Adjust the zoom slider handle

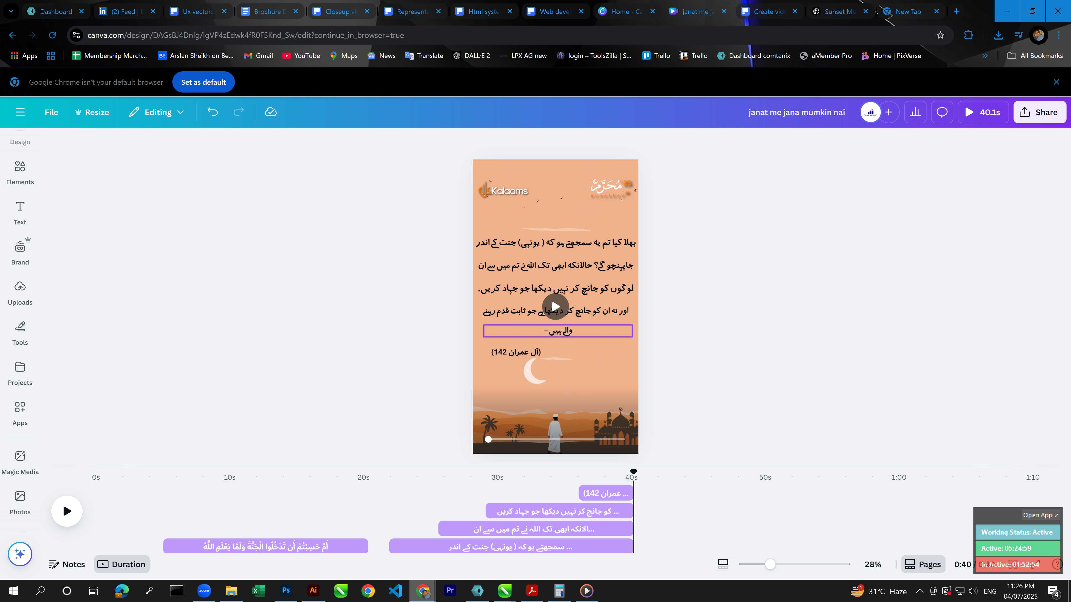[x=770, y=564]
